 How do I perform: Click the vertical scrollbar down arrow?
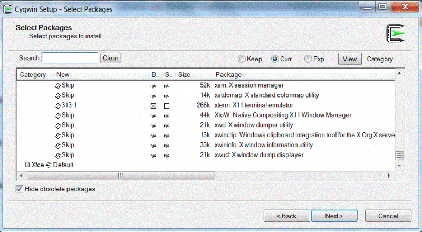tap(399, 166)
